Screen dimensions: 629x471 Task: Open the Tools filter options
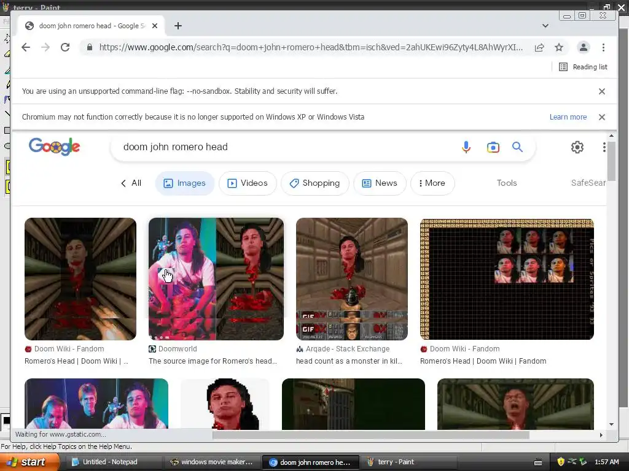click(507, 183)
